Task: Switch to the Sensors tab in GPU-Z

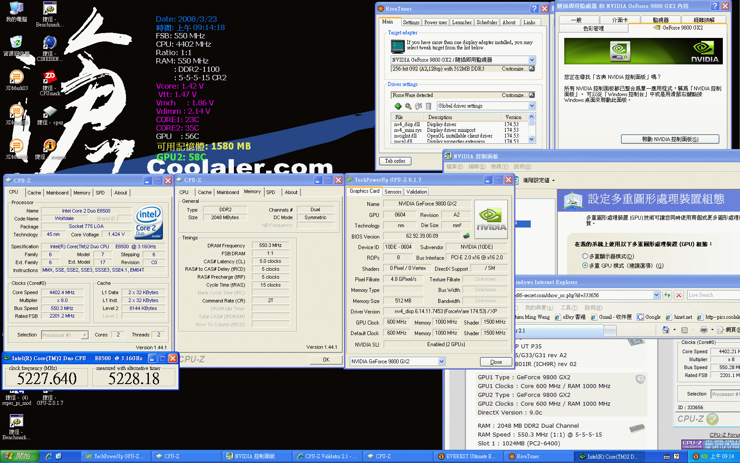Action: pos(393,192)
